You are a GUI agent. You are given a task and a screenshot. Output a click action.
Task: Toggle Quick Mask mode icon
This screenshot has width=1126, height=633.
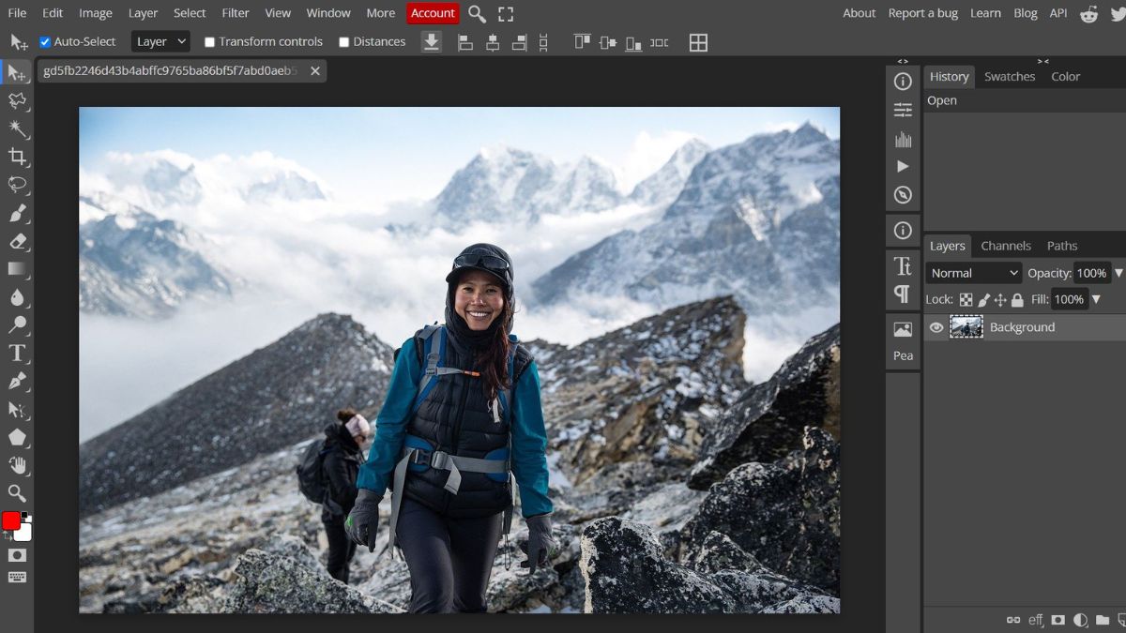(x=17, y=555)
